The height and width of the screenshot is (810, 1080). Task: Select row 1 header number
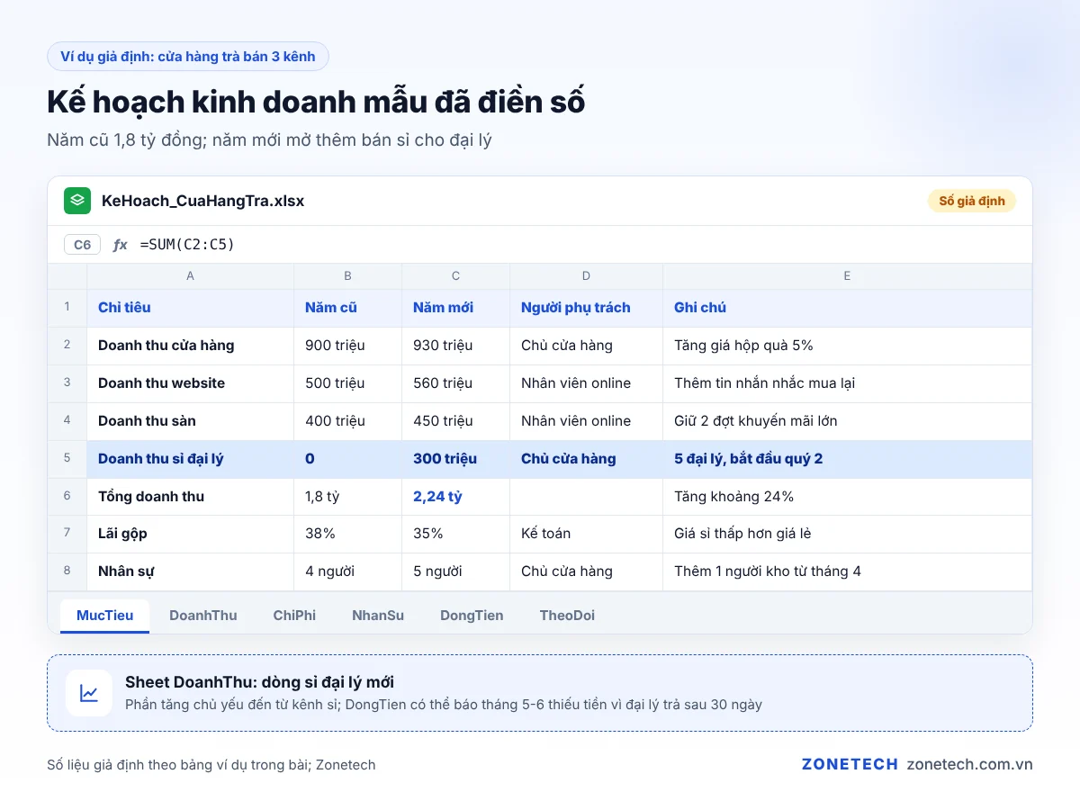[67, 308]
